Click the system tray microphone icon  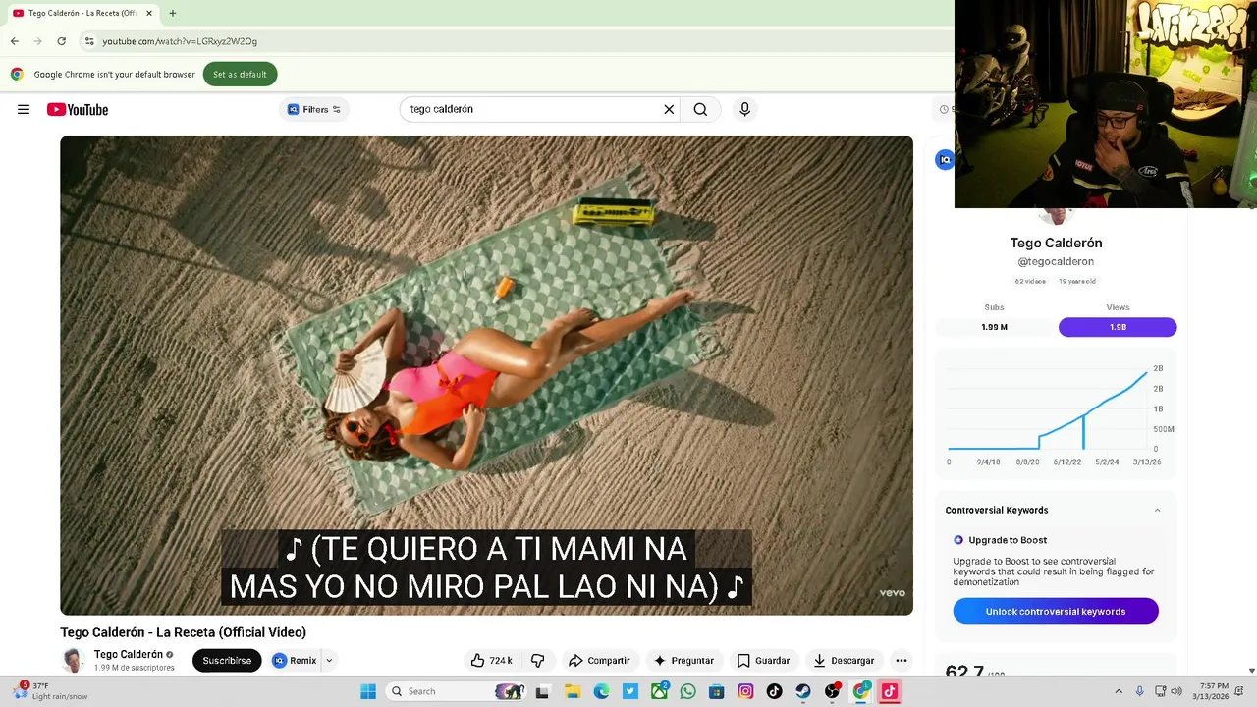[1140, 691]
